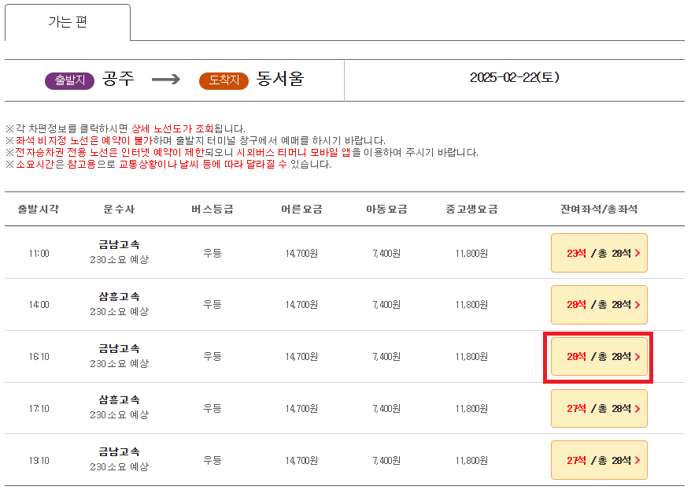The width and height of the screenshot is (691, 490).
Task: Click the 19:10 departure's 27석 seat button
Action: tap(599, 460)
